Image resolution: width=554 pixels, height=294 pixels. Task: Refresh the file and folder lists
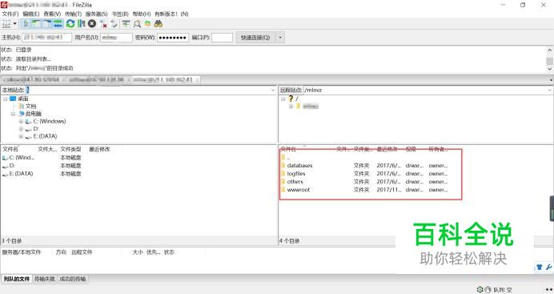(70, 24)
